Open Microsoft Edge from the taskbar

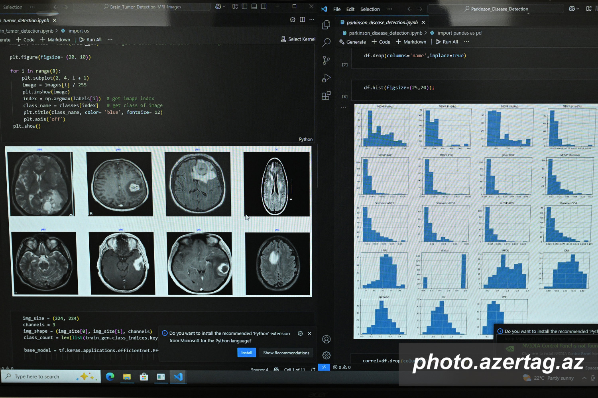[x=110, y=377]
